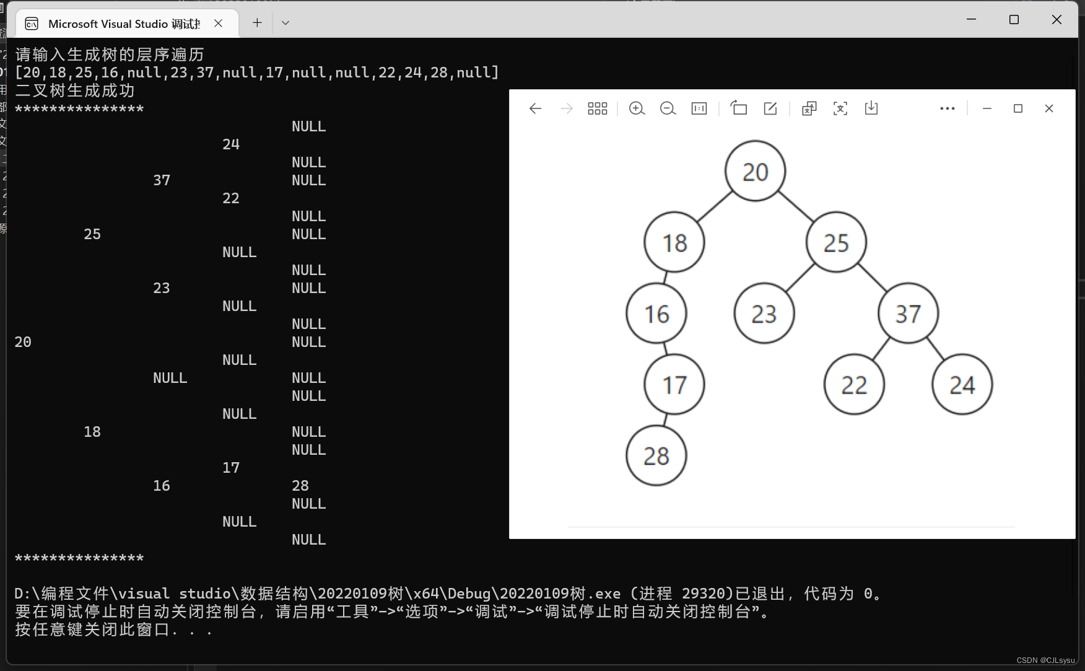Click the command prompt icon on the tab
1085x671 pixels.
[31, 23]
